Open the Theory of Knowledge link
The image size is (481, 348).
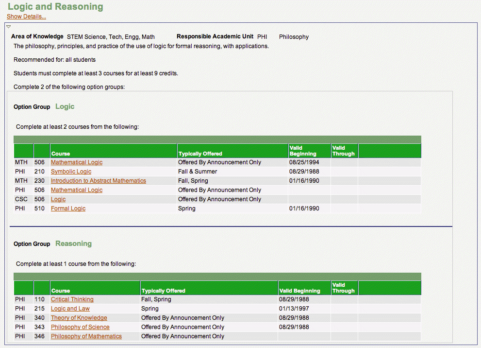tap(79, 318)
